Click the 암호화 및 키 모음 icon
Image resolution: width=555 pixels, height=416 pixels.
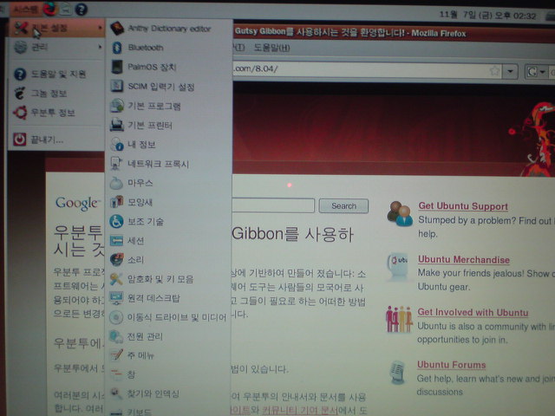click(x=116, y=279)
